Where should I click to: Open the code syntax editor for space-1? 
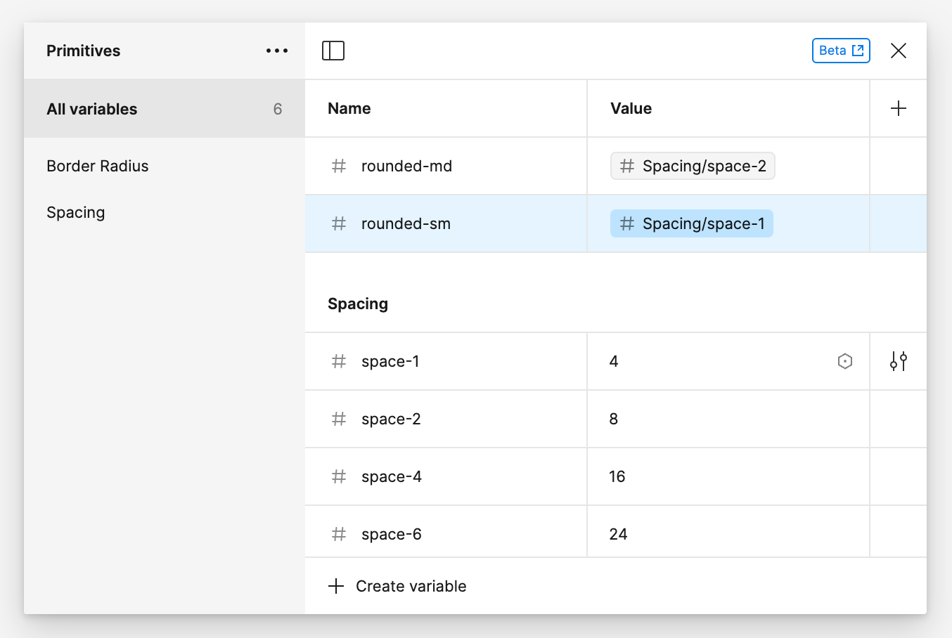pyautogui.click(x=845, y=361)
